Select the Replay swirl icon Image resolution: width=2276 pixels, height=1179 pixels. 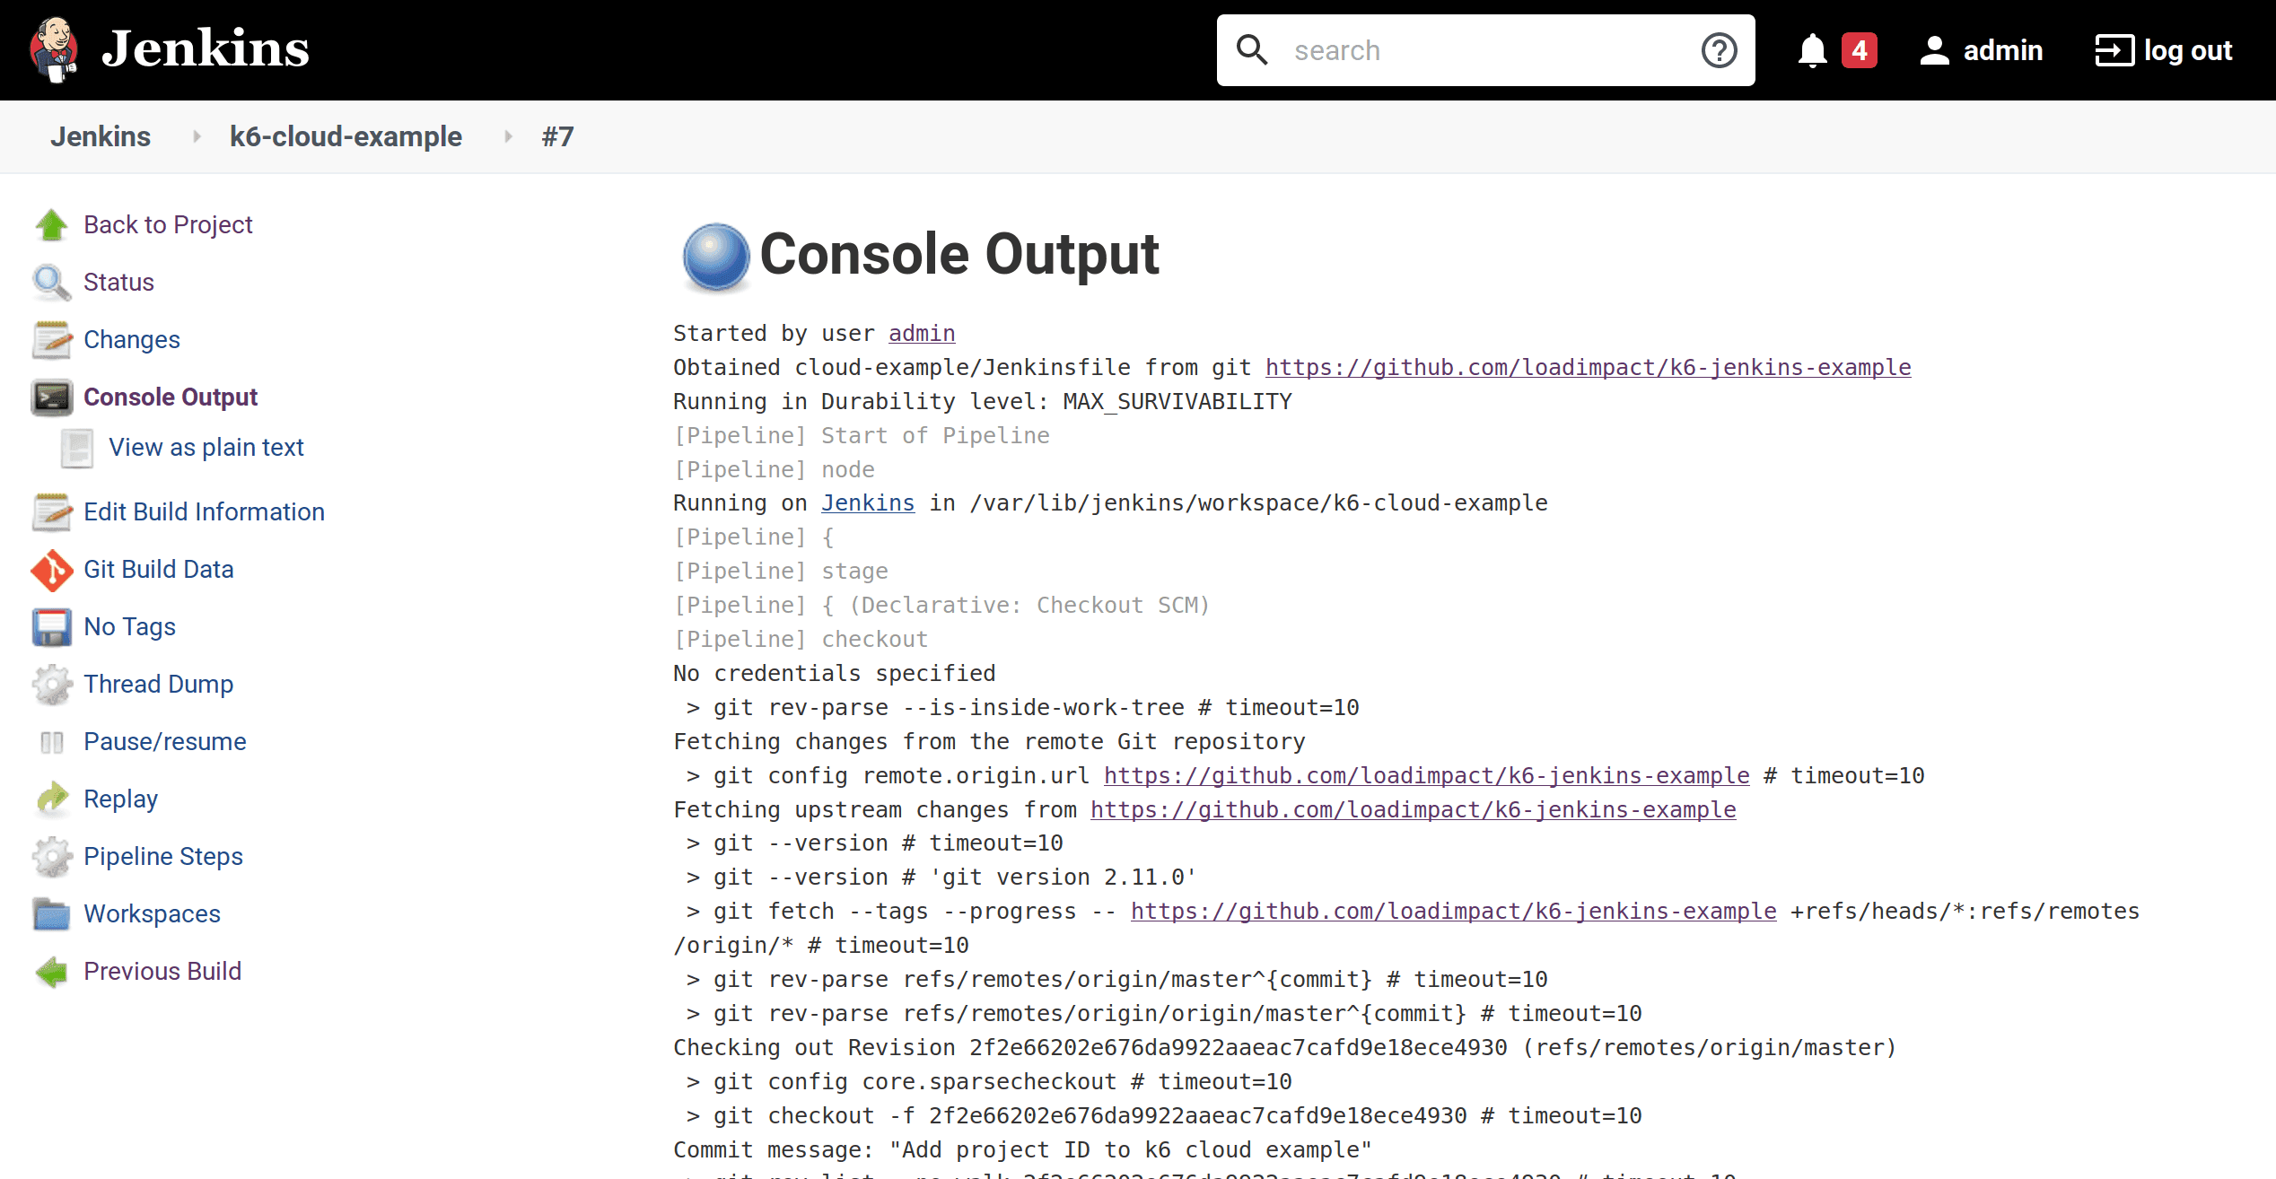pos(51,799)
